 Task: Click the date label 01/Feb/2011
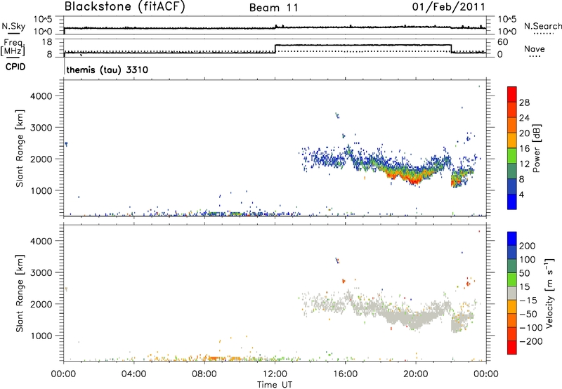tap(448, 7)
